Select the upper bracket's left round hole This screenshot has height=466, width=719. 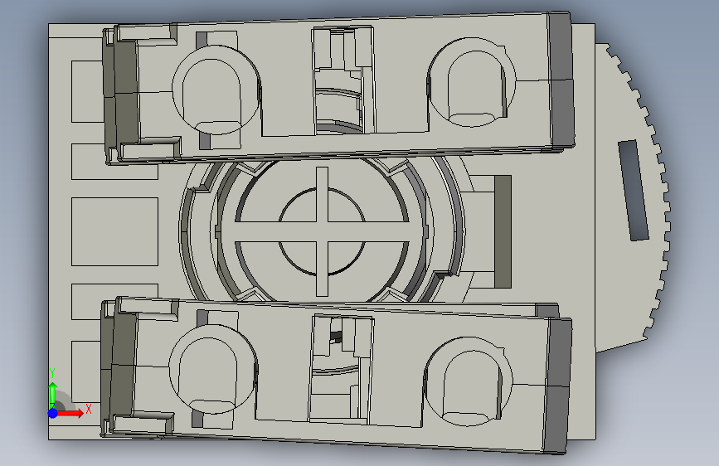pyautogui.click(x=216, y=90)
